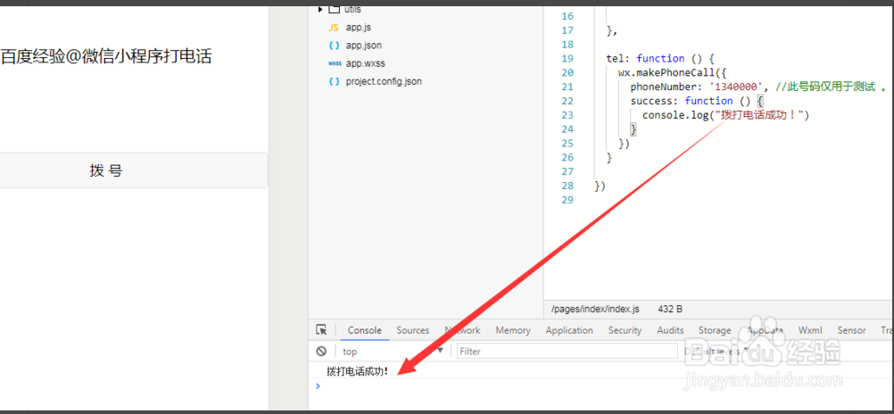894x414 pixels.
Task: Switch to the AppData tab
Action: click(x=765, y=330)
